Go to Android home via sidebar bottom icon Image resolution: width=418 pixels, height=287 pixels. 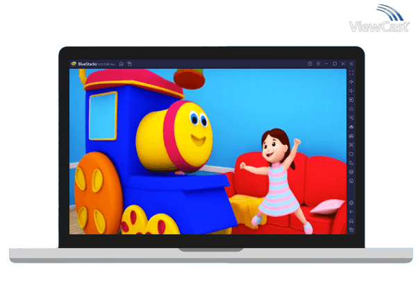351,221
